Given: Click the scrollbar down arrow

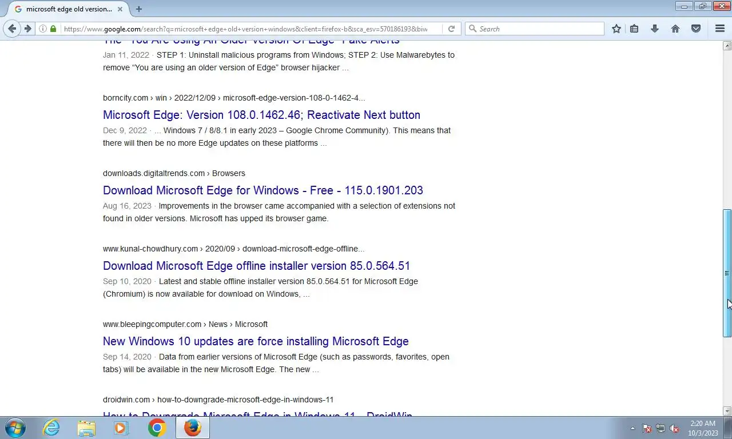Looking at the screenshot, I should tap(727, 411).
